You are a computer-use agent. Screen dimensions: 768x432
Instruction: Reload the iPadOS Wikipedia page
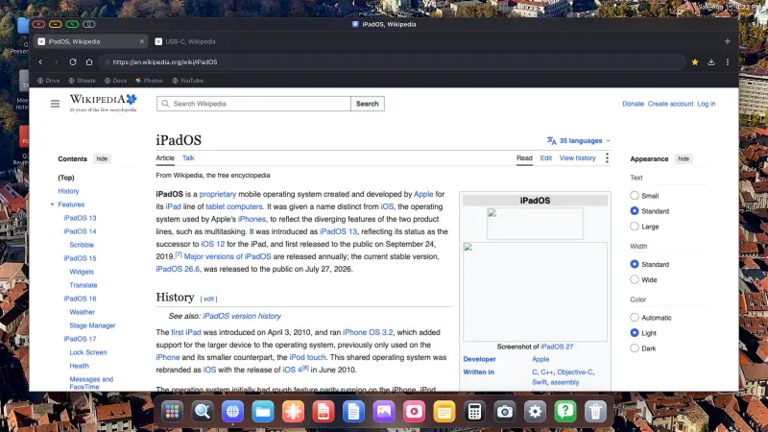click(x=73, y=62)
